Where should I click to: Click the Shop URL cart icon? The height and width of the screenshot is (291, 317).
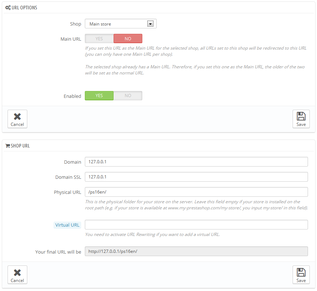click(8, 146)
